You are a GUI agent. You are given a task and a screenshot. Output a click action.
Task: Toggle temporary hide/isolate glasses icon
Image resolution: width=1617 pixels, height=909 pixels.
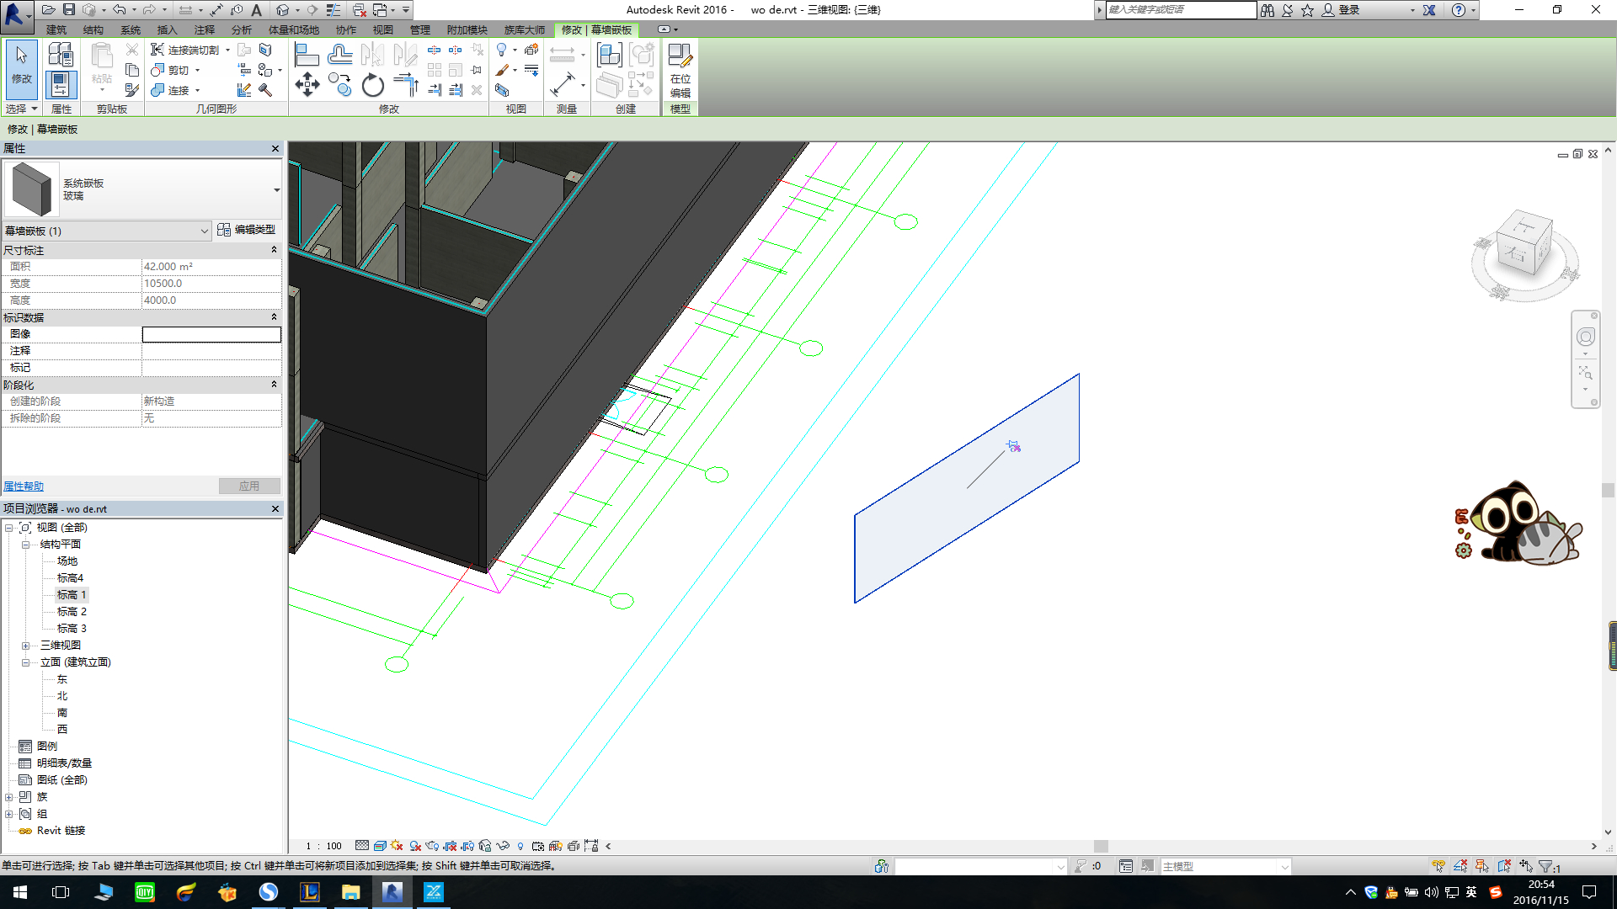[503, 846]
